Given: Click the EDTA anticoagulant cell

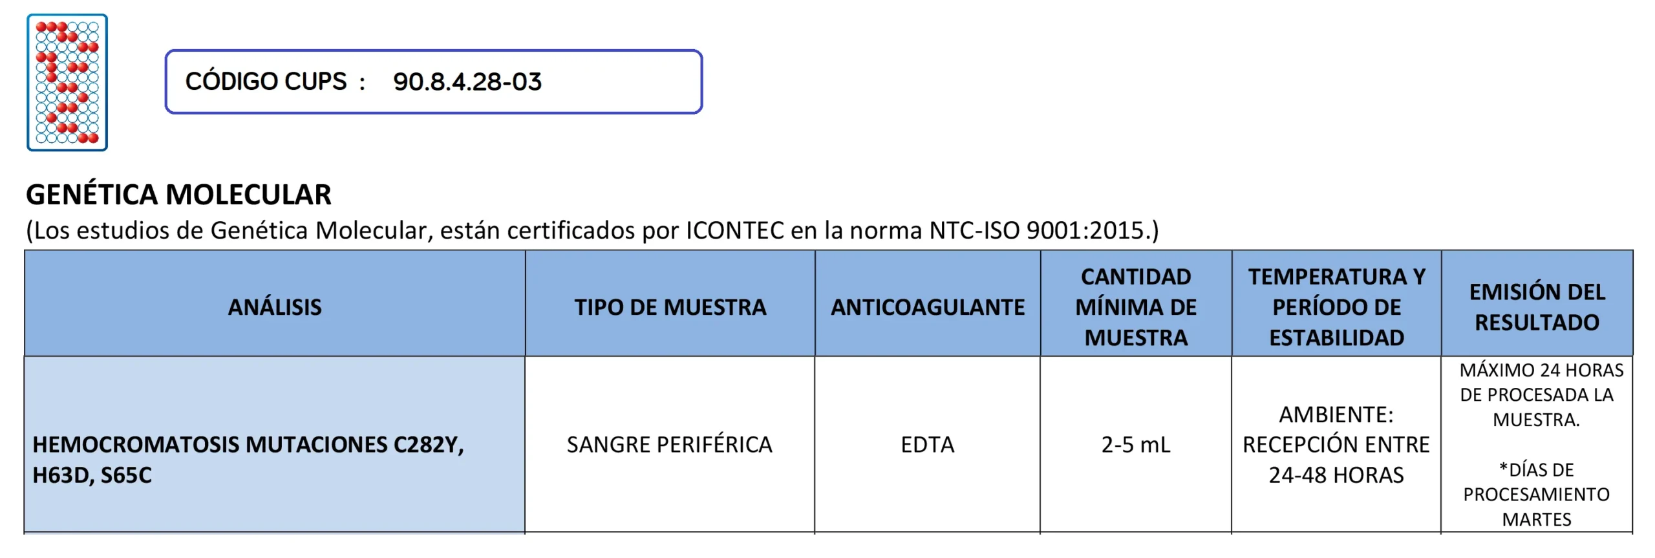Looking at the screenshot, I should (x=928, y=445).
